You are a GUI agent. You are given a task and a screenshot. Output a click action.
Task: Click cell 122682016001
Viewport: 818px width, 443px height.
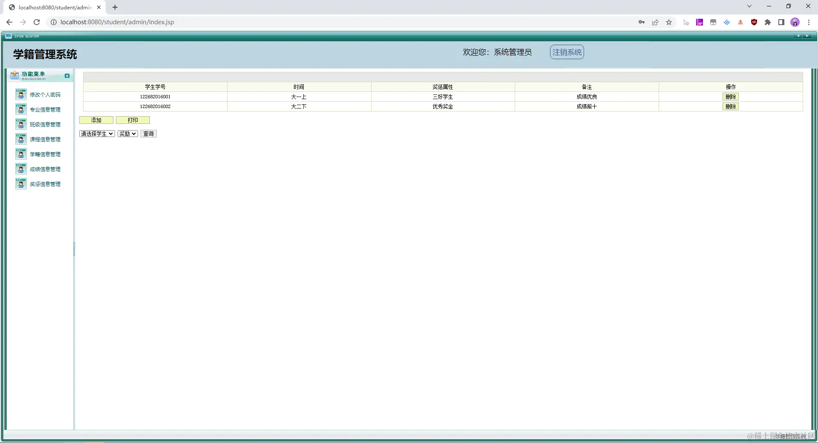(155, 97)
